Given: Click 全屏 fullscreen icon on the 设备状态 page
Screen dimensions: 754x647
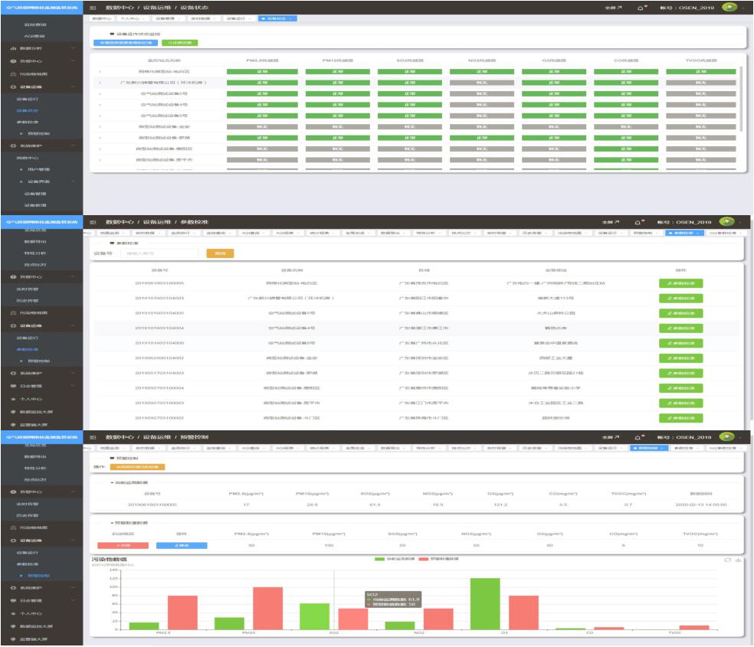Looking at the screenshot, I should coord(610,7).
